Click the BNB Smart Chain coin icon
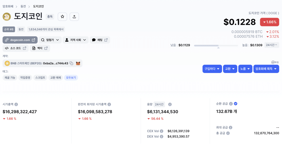Viewport: 282px width, 147px height. (7, 63)
